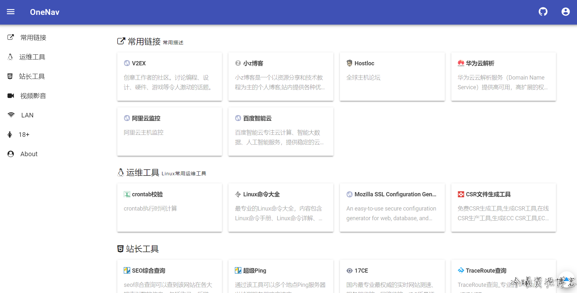
Task: Click the globe icon on V2EX card
Action: 127,63
